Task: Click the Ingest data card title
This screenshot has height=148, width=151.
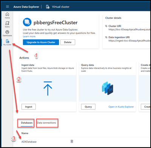Action: (28, 65)
